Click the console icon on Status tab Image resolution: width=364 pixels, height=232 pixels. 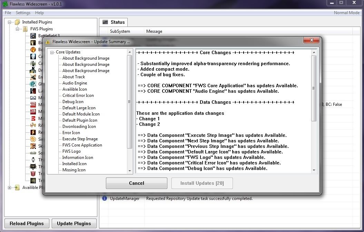(105, 22)
